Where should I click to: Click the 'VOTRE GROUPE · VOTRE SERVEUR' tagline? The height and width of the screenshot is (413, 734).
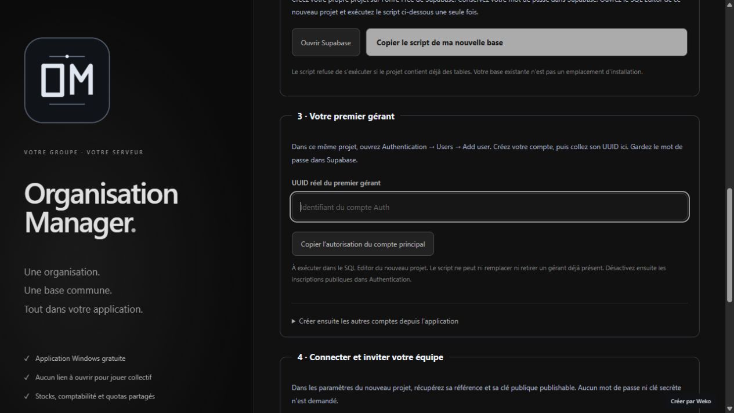[84, 153]
